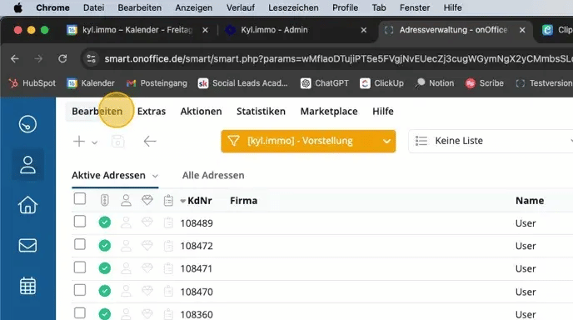Tick the checkbox for customer 108470
The height and width of the screenshot is (320, 573).
pos(80,290)
